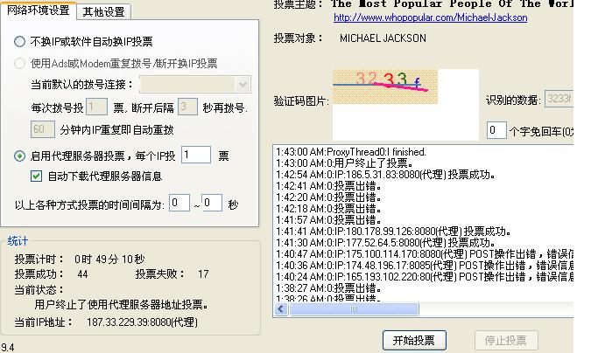Viewport: 598px width, 353px height.
Task: Switch to the 网络环境设置 tab
Action: click(x=38, y=10)
